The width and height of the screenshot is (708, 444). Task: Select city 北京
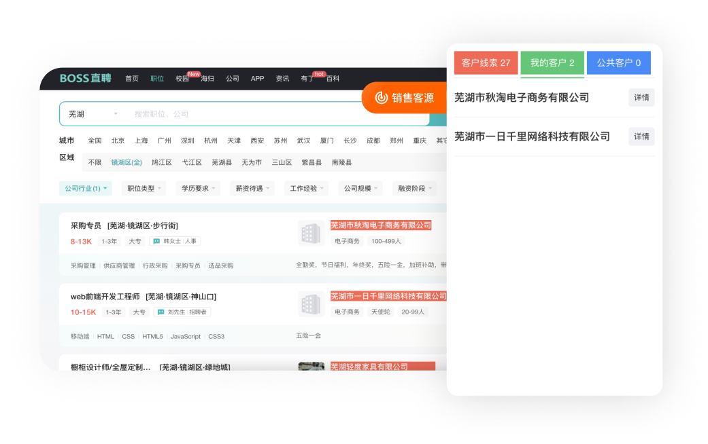pos(118,141)
